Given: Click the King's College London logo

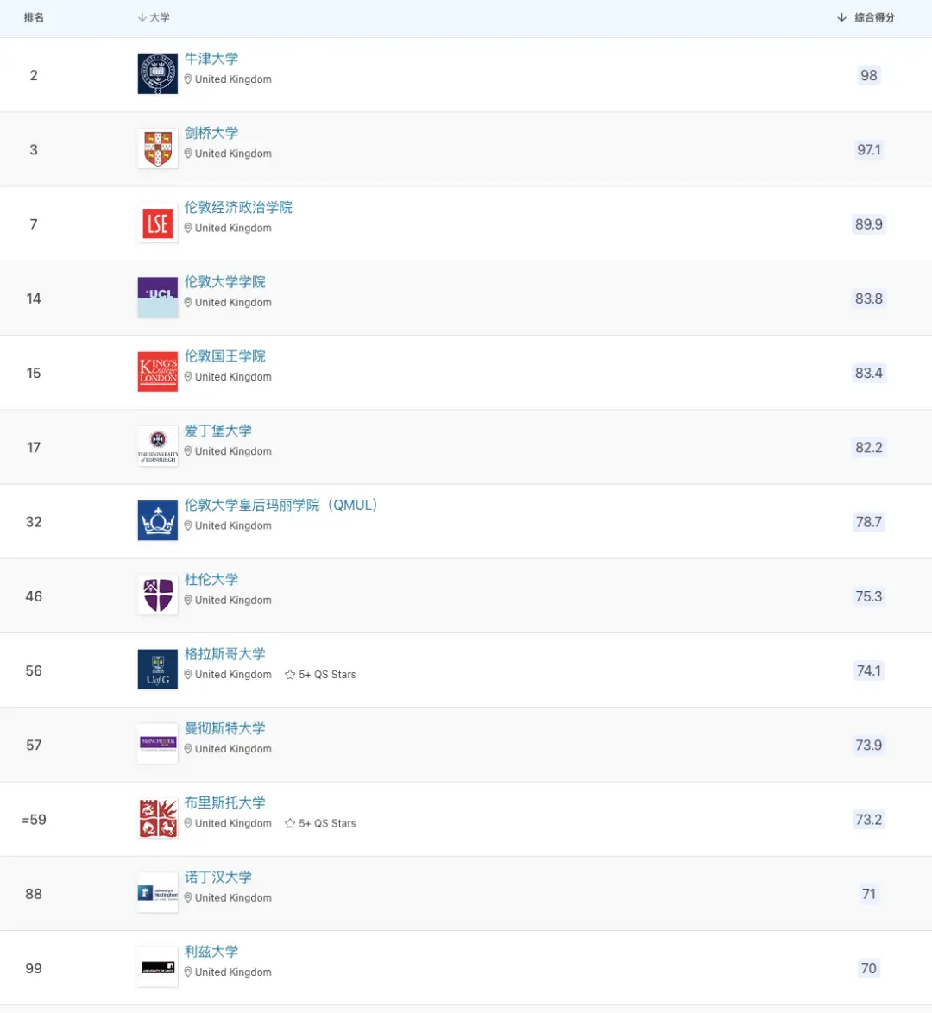Looking at the screenshot, I should 158,372.
